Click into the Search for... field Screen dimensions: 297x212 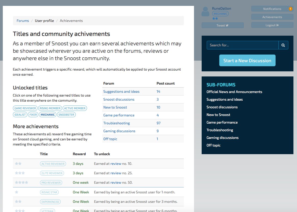coord(243,45)
